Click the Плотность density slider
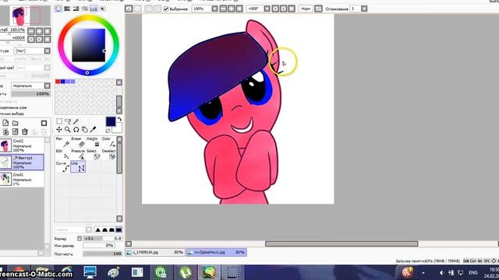 click(x=102, y=254)
